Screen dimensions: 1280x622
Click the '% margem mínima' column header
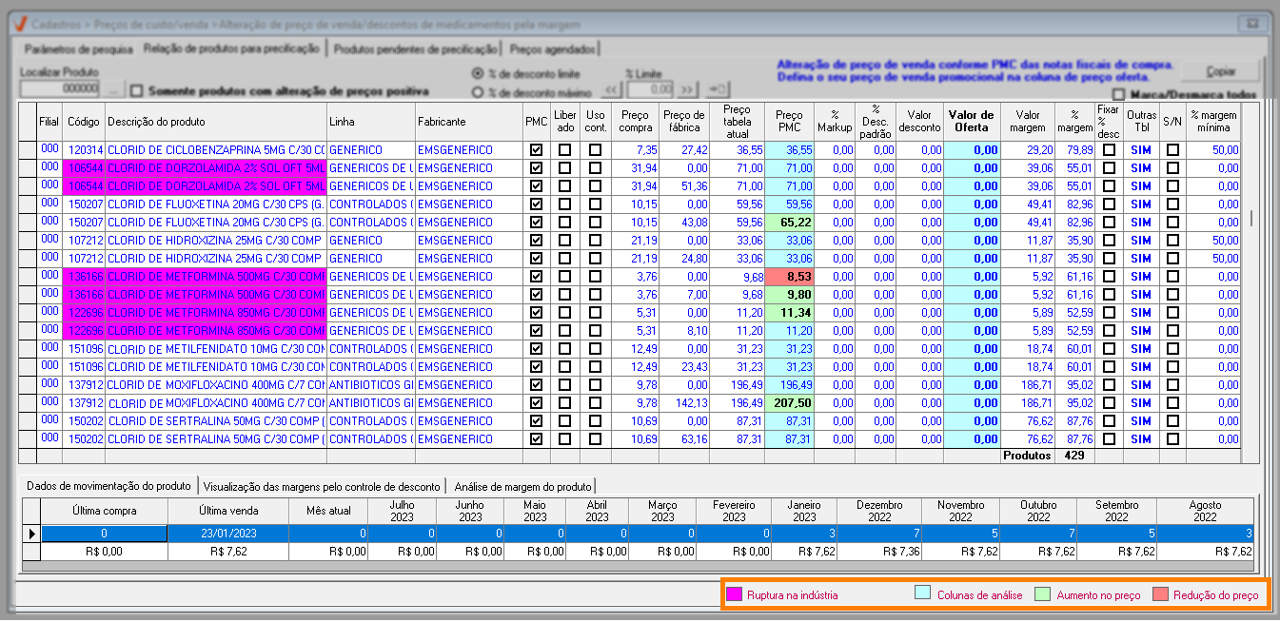1213,122
